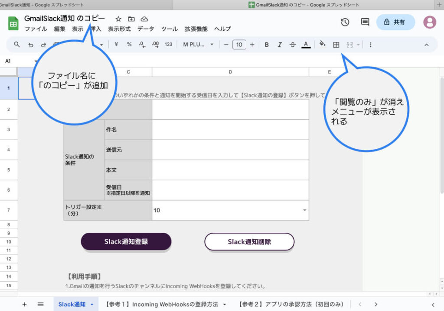
Task: Open the toolbar more options menu
Action: tap(370, 45)
